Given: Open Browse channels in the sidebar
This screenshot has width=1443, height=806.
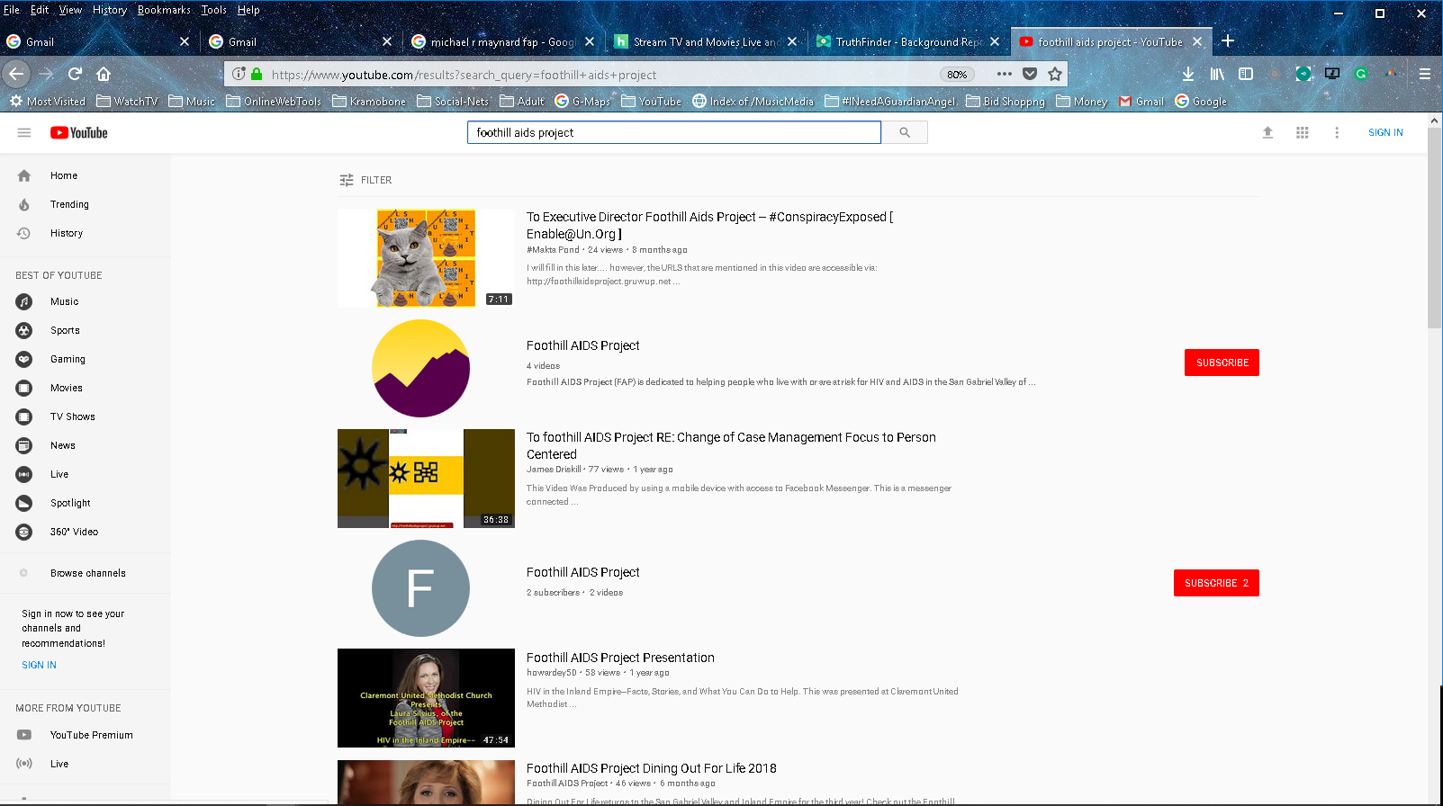Looking at the screenshot, I should click(87, 573).
